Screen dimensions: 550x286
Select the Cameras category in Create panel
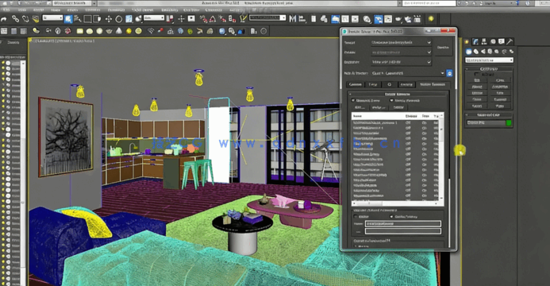[490, 52]
